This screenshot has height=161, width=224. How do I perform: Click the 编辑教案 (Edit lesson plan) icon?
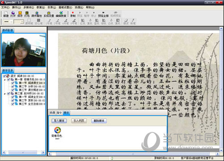tap(61, 14)
